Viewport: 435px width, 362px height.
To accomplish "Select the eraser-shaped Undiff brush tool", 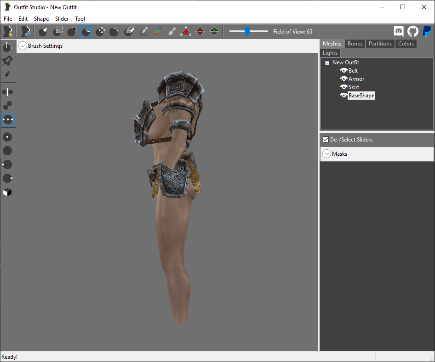I will point(129,31).
